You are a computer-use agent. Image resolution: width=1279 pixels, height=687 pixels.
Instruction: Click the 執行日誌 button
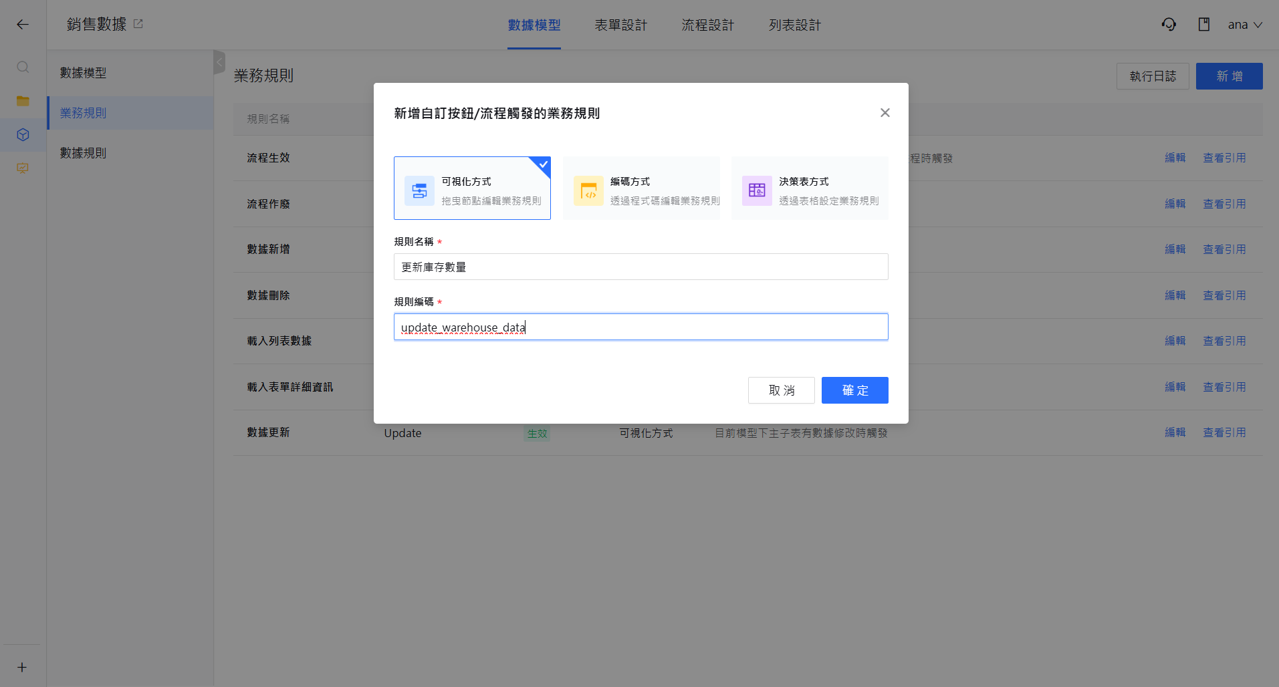click(x=1153, y=76)
